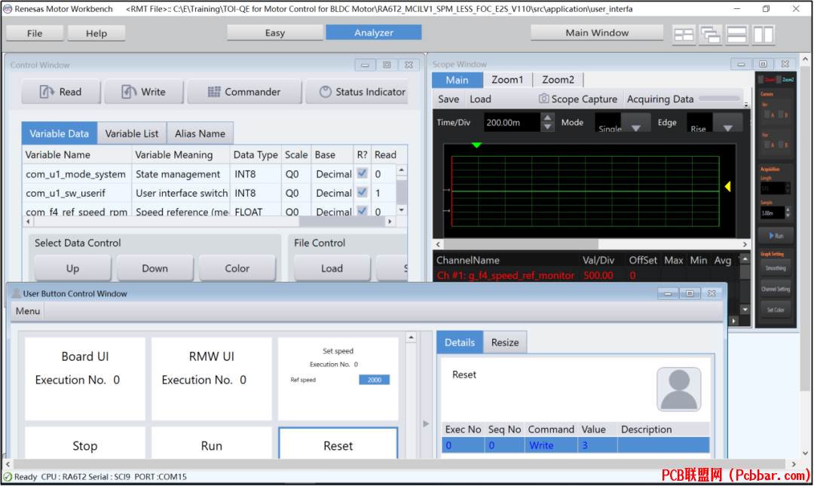Click the Down button in Select Data Control
814x486 pixels.
155,268
